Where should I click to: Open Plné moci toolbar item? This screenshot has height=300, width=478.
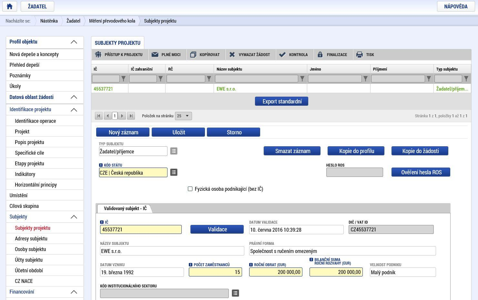click(167, 55)
